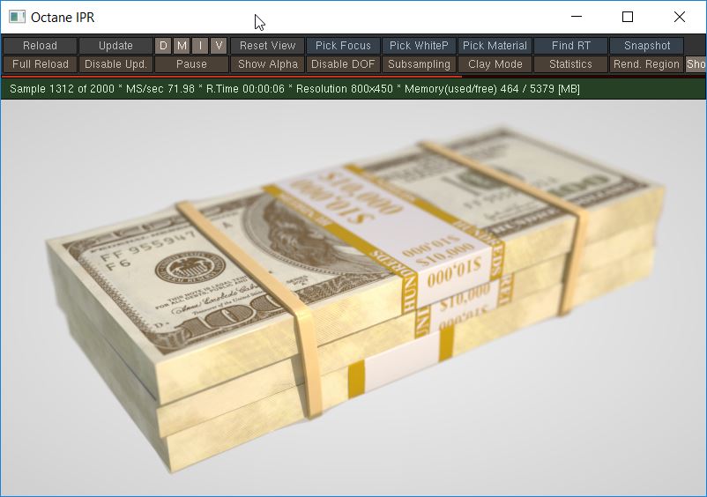Click the rendered money stack image

click(x=353, y=297)
